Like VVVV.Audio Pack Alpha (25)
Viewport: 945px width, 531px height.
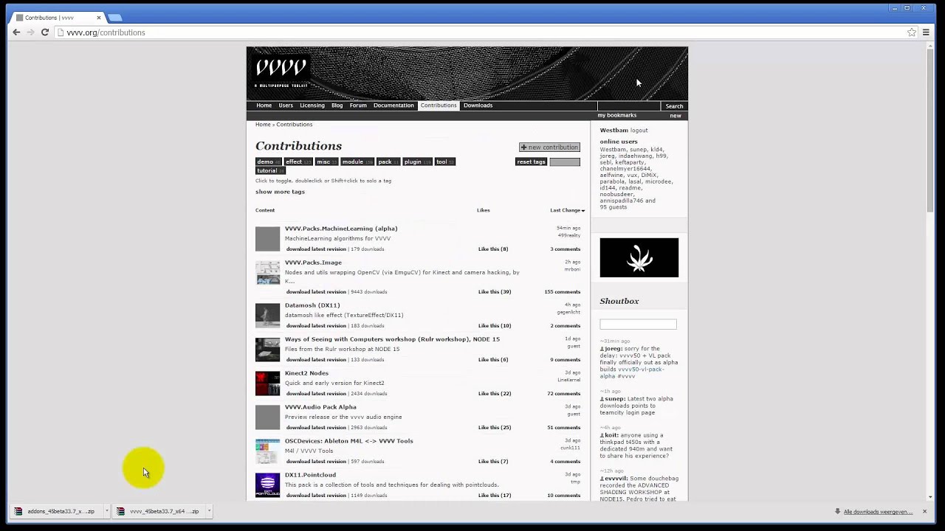point(495,428)
